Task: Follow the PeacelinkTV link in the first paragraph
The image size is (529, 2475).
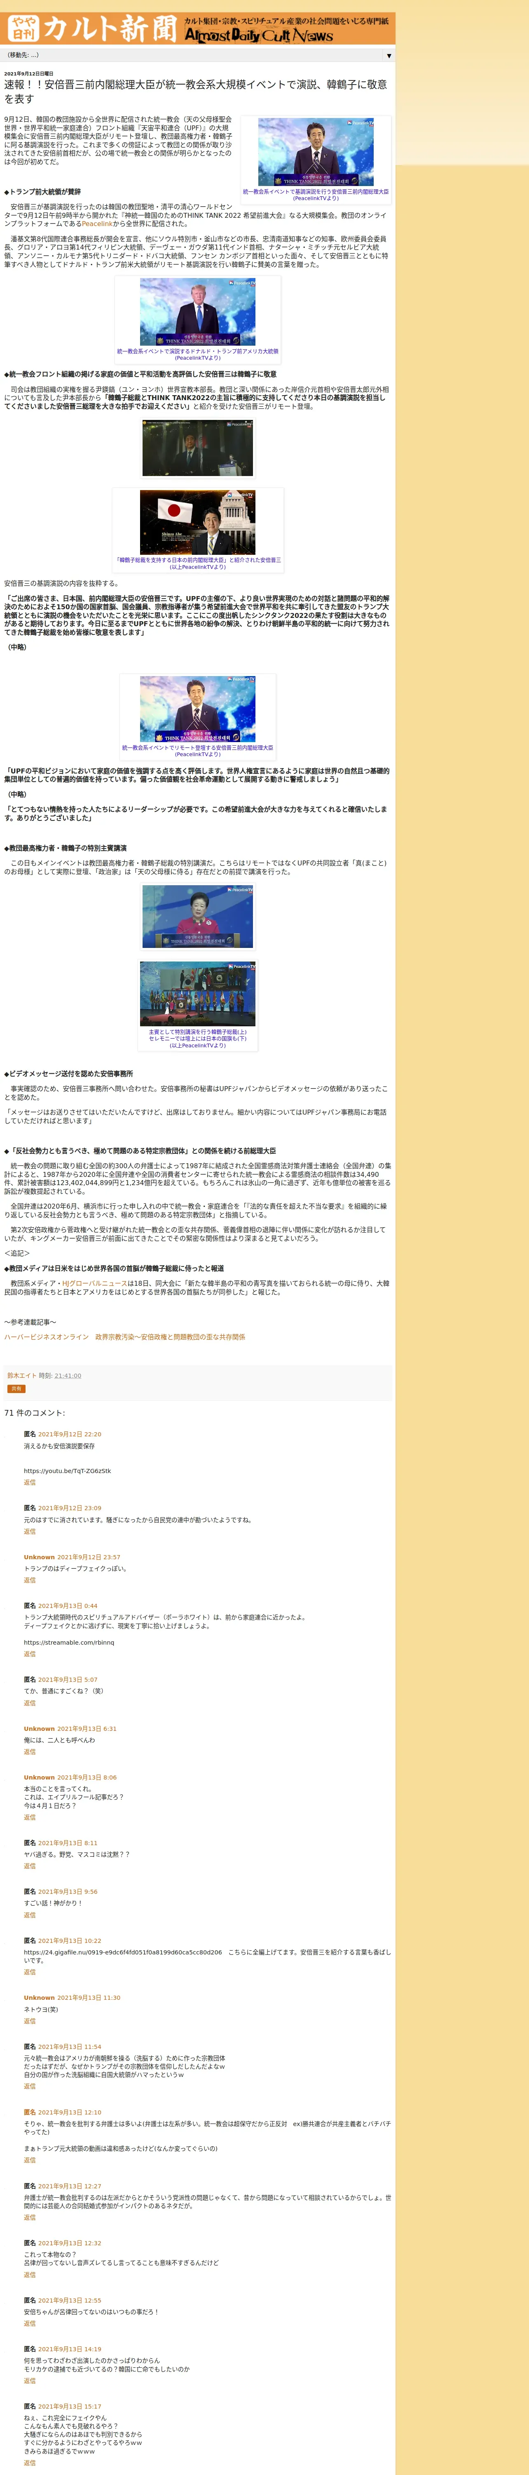Action: point(97,224)
